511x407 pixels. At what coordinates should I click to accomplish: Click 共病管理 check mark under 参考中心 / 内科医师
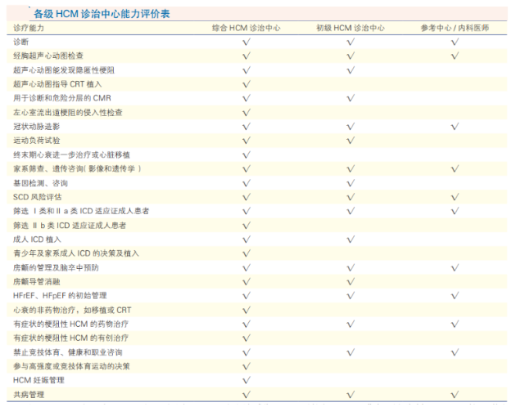(x=455, y=395)
